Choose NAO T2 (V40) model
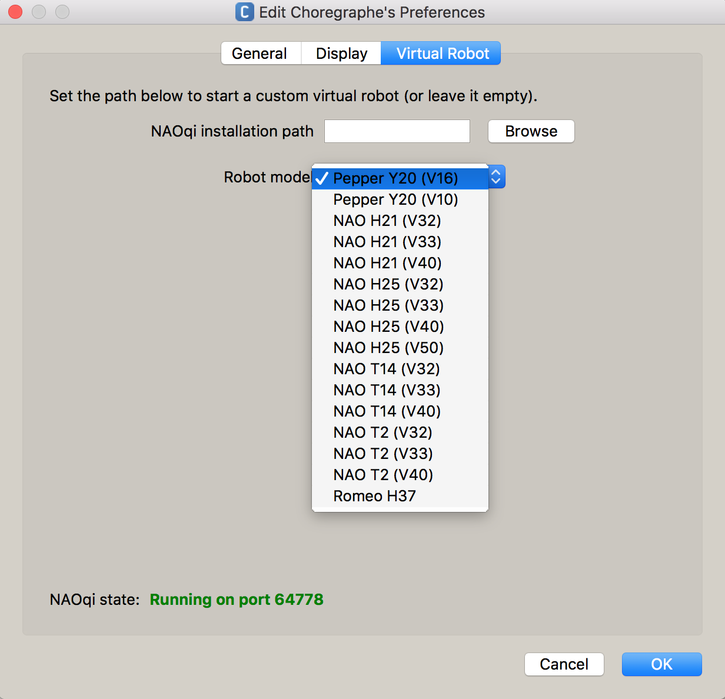 (383, 475)
